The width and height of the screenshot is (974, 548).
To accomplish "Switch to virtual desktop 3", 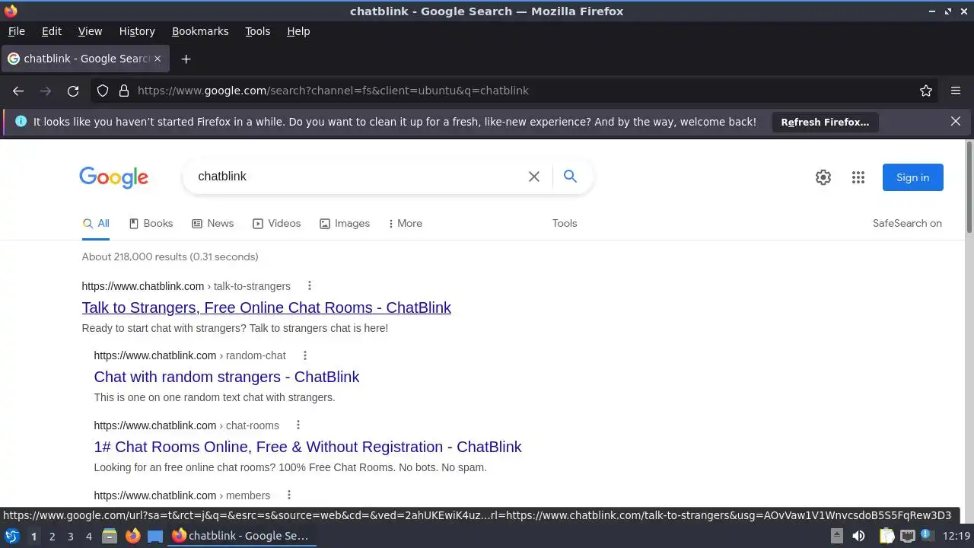I will pos(70,537).
